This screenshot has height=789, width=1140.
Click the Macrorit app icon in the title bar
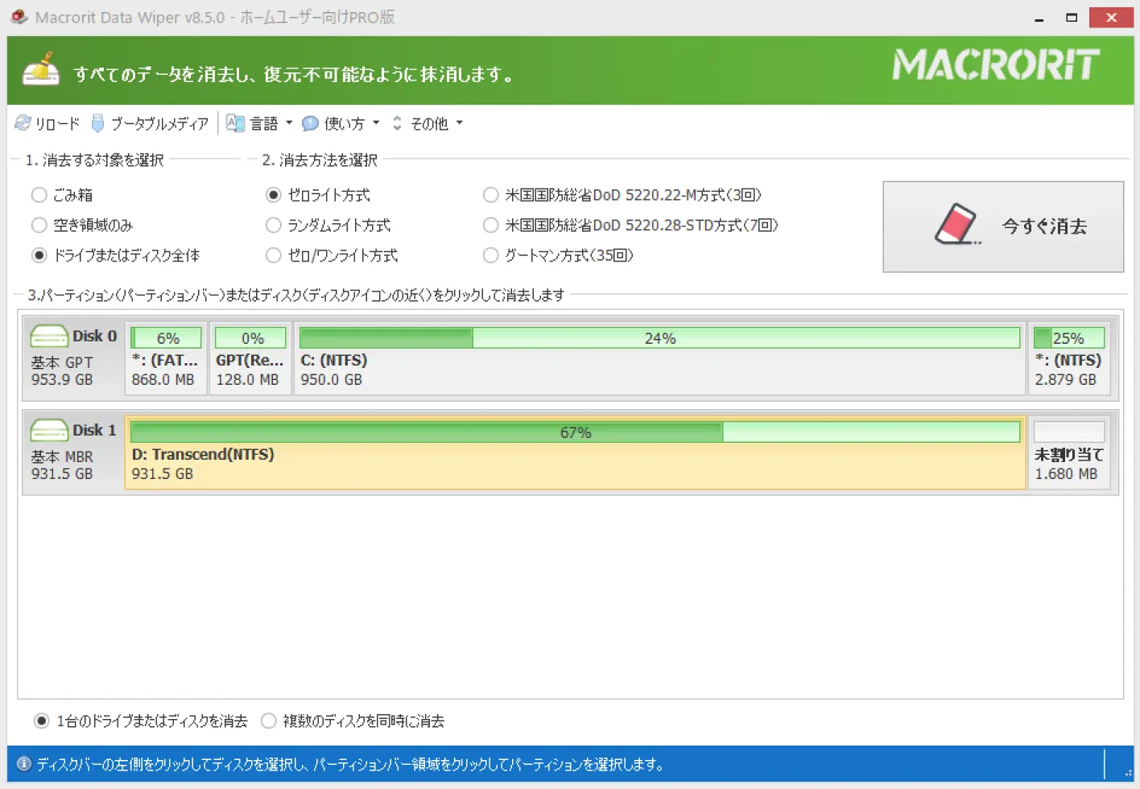[19, 17]
